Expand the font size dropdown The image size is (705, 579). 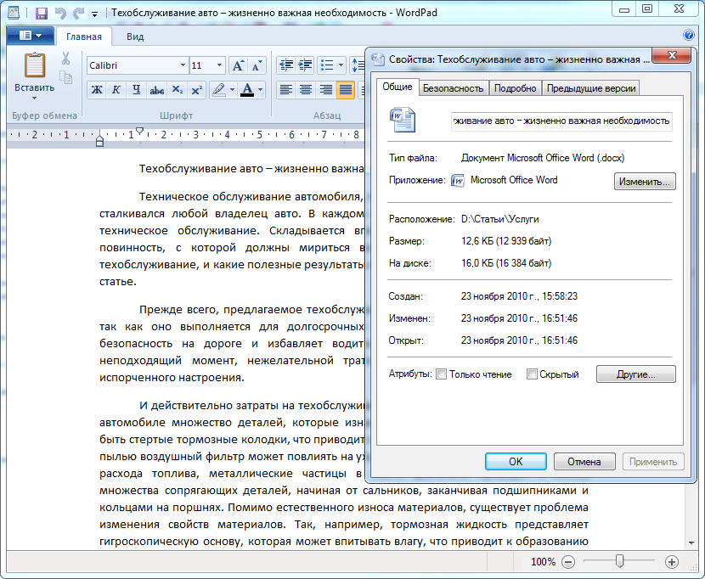219,65
